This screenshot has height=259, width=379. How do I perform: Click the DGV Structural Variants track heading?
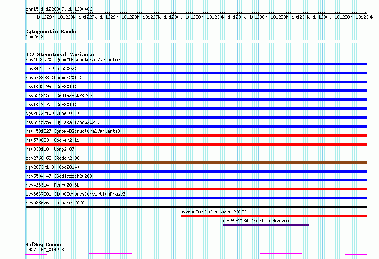[x=60, y=55]
